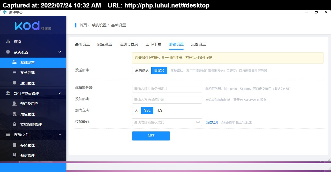The width and height of the screenshot is (331, 172).
Task: Open the 安全设置 tab
Action: coord(104,44)
